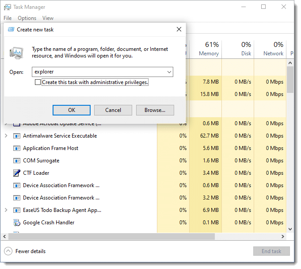Click the Run computer icon in dialog
The image size is (301, 269).
coord(16,53)
